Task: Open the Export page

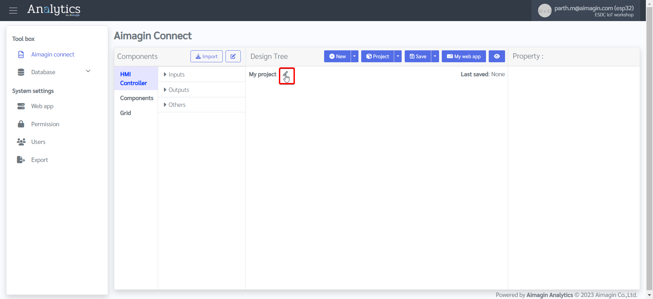Action: coord(39,160)
